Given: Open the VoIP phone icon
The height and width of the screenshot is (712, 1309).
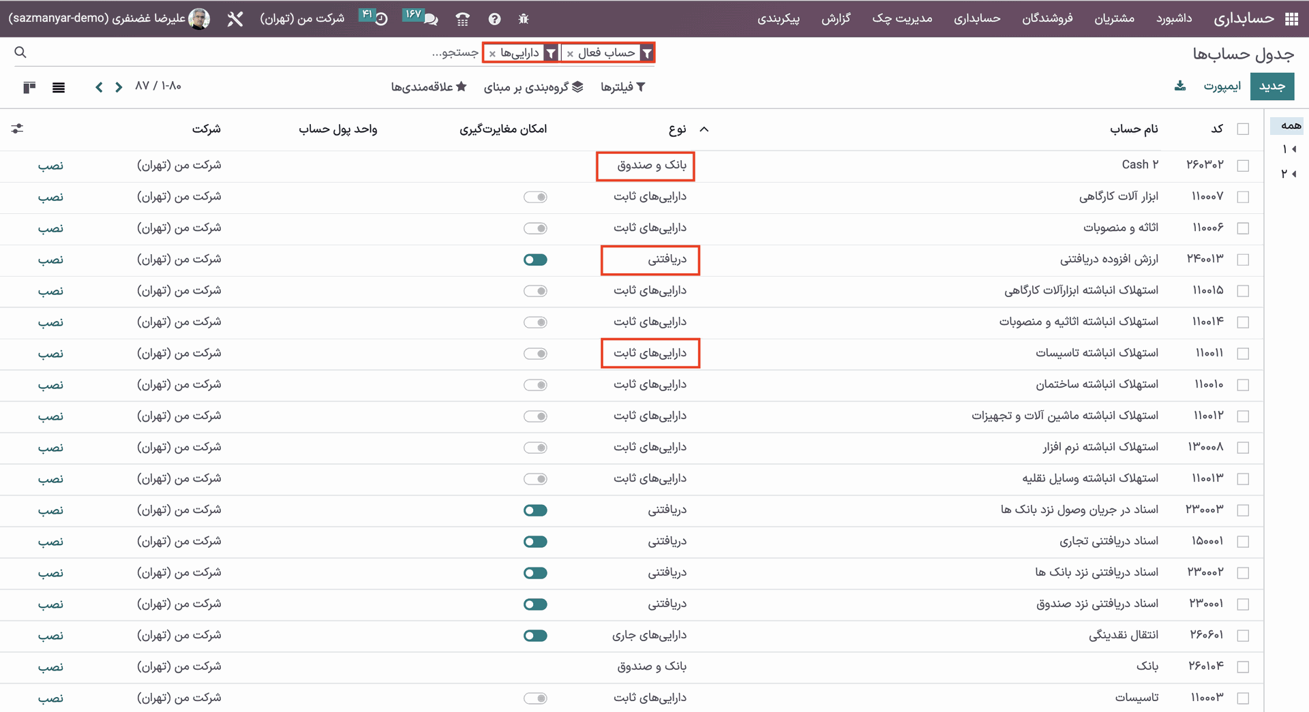Looking at the screenshot, I should tap(463, 19).
